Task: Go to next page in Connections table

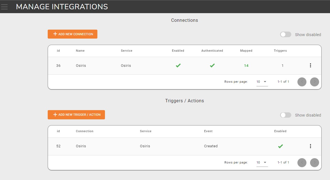Action: (315, 82)
